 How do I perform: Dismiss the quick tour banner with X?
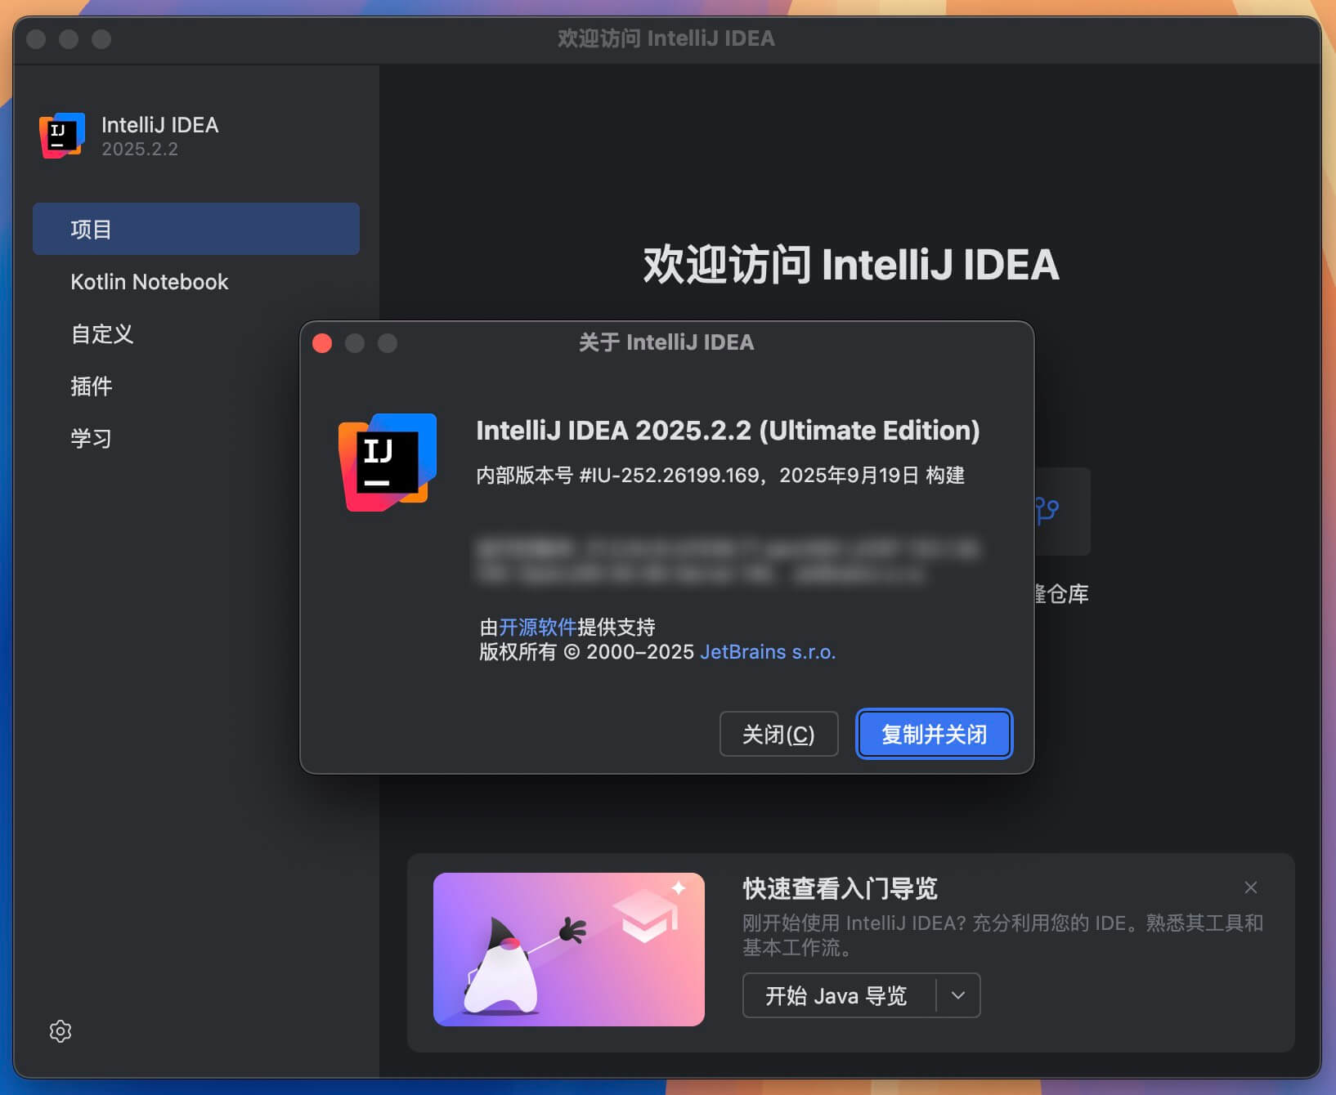click(1250, 887)
